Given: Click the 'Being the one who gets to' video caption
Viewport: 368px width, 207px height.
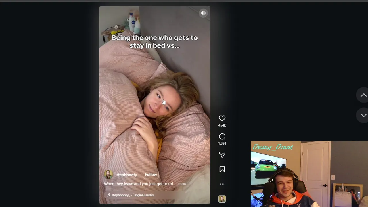Looking at the screenshot, I should click(x=154, y=38).
